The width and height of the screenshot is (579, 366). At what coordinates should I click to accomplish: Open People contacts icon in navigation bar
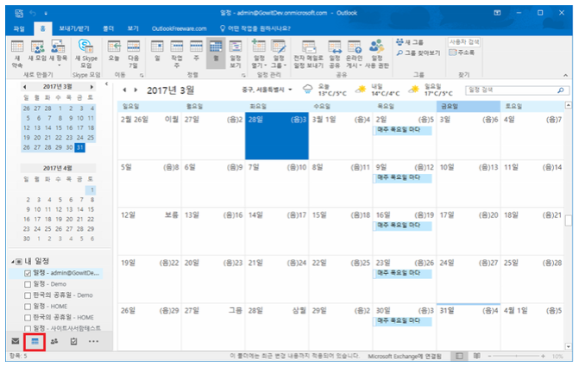pyautogui.click(x=54, y=341)
